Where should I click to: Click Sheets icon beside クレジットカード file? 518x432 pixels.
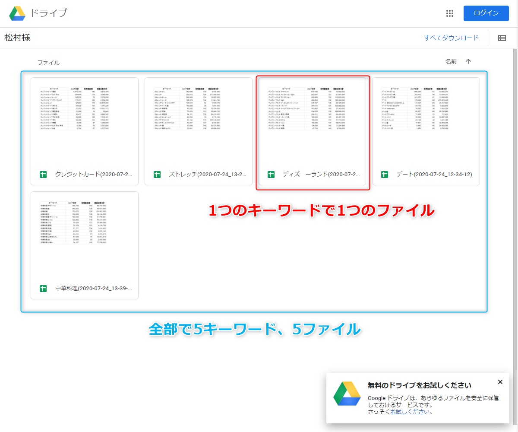43,175
